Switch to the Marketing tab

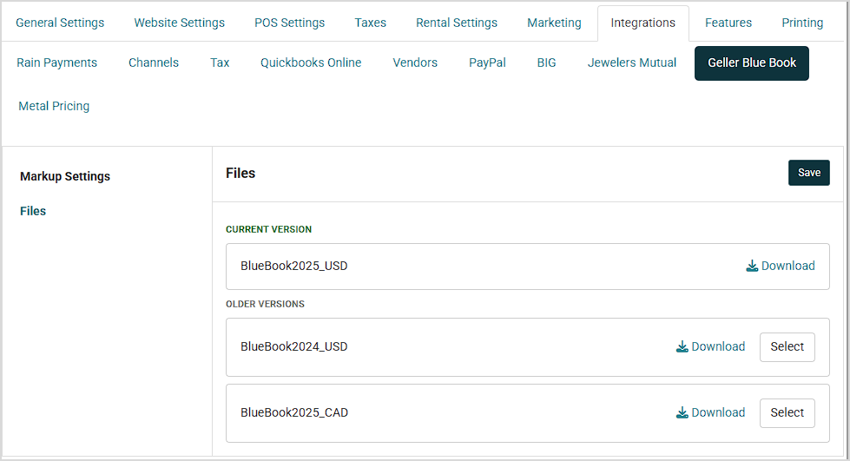pos(554,23)
